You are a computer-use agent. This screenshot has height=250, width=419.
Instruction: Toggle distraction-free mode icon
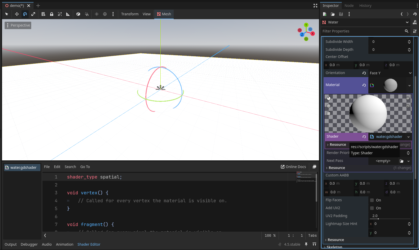click(315, 6)
